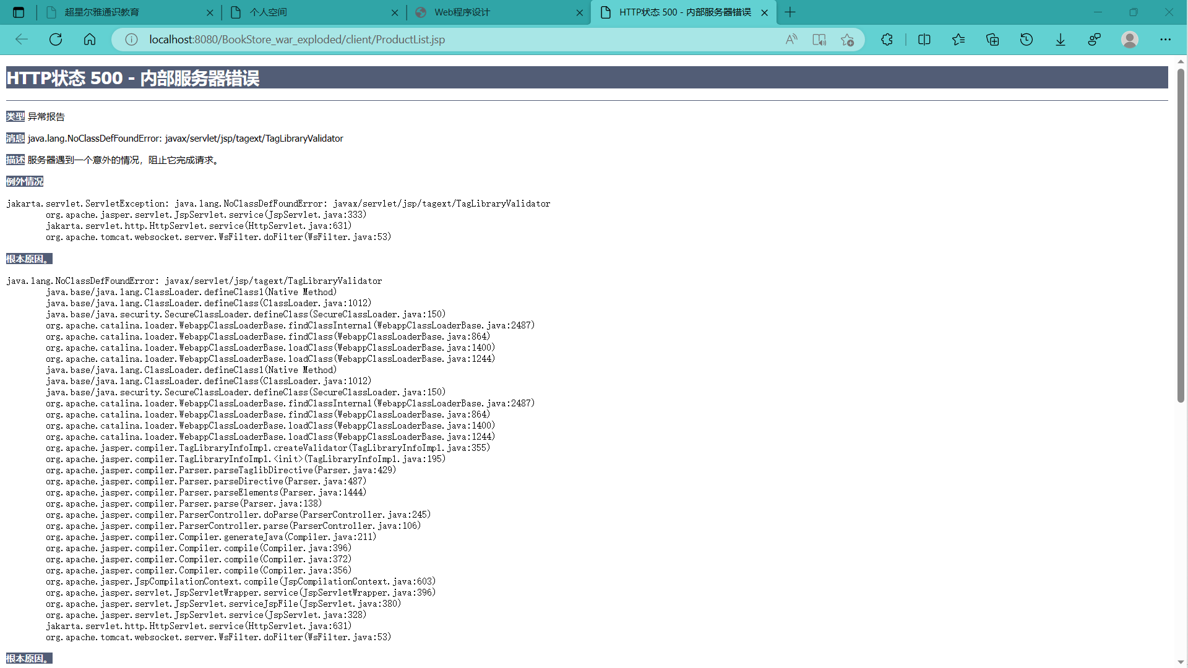1188x668 pixels.
Task: Open a new tab
Action: (790, 12)
